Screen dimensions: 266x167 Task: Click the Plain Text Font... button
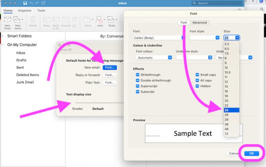110,82
